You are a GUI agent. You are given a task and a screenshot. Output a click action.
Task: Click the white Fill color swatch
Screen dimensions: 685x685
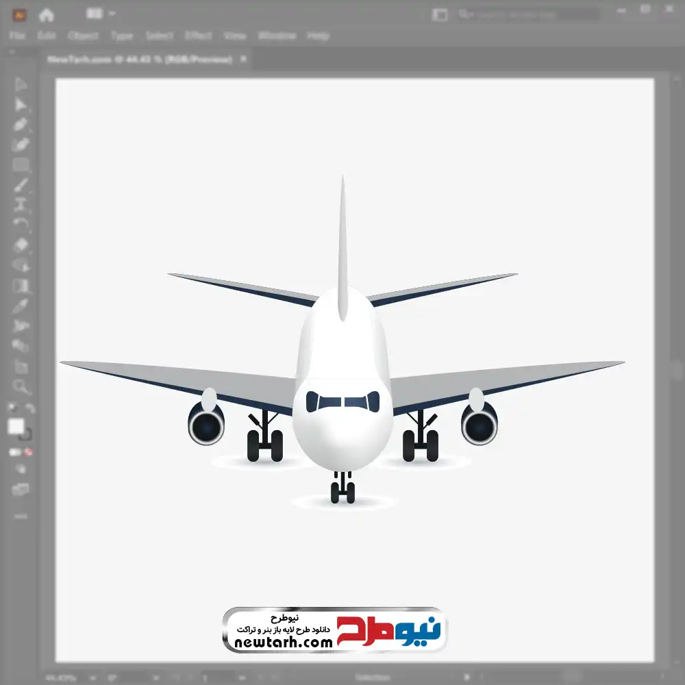16,427
